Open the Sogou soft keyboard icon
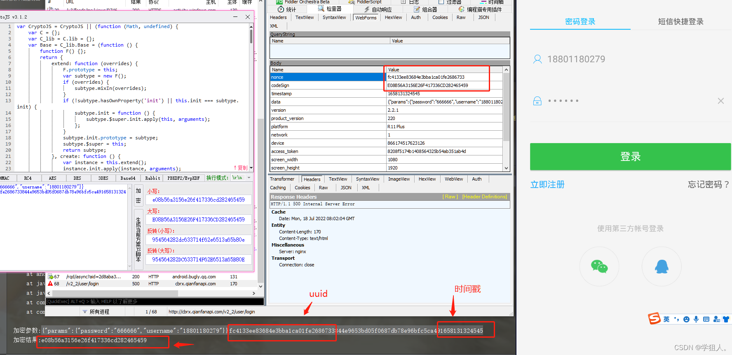Screen dimensions: 732x355 706,319
